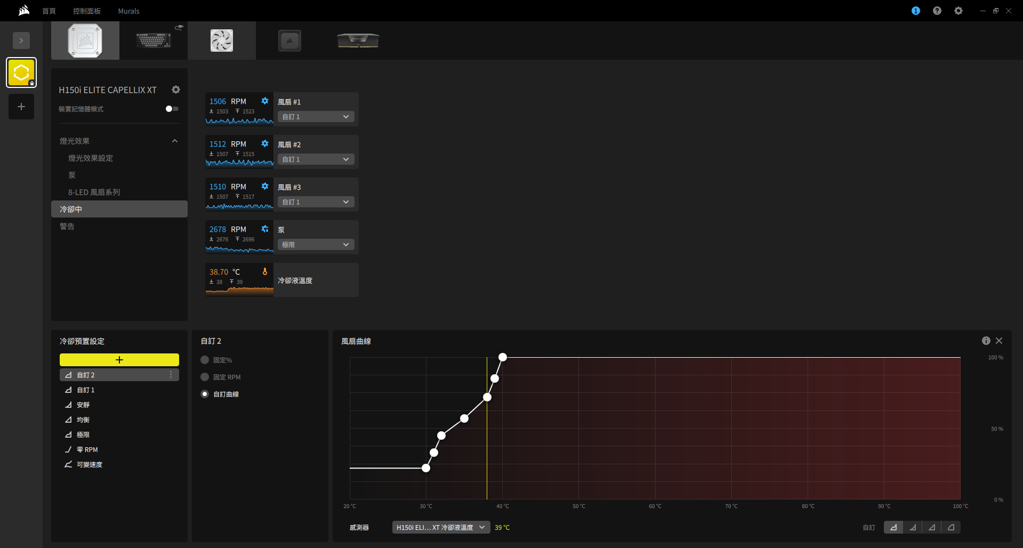Open iCUE global settings gear
This screenshot has width=1023, height=548.
958,11
